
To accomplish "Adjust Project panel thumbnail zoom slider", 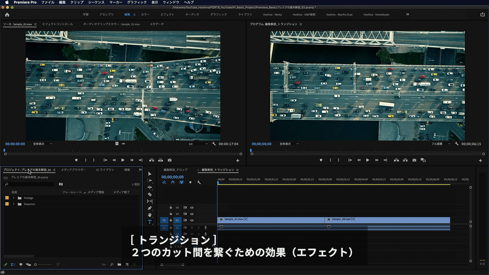I will 42,265.
